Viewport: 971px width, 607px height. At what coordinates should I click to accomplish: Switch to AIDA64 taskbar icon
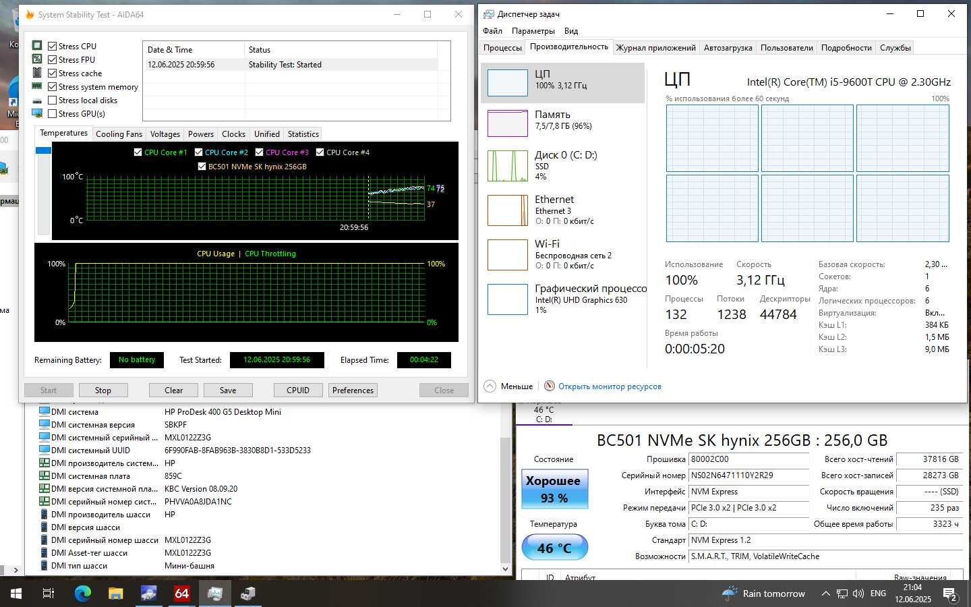pos(181,594)
